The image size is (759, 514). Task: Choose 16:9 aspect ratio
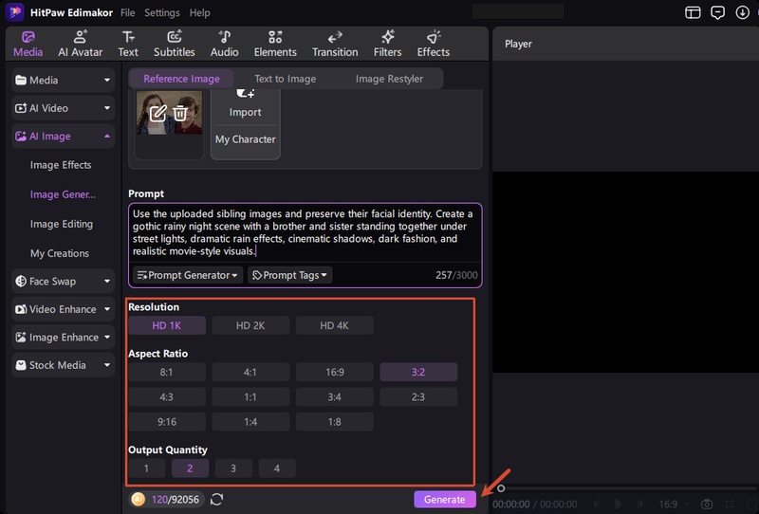335,372
